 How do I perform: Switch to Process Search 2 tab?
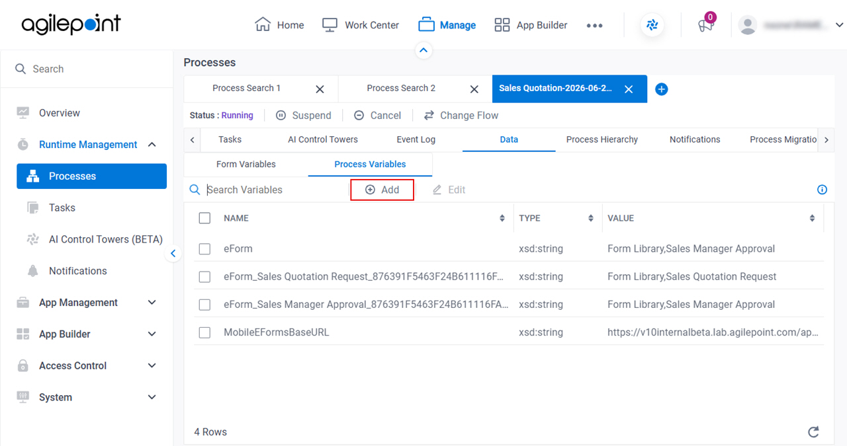coord(401,88)
